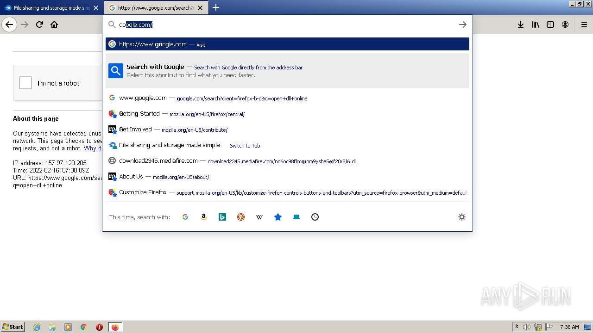This screenshot has height=333, width=593.
Task: Click the forward navigation arrow
Action: (25, 25)
